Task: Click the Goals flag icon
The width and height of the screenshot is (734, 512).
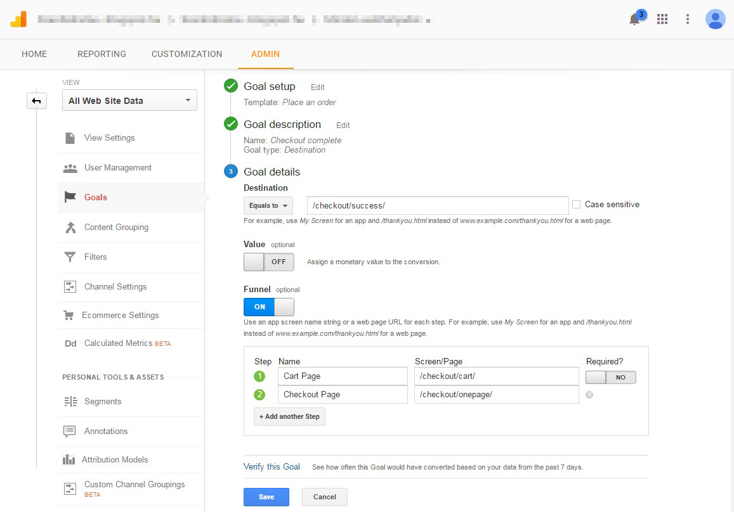Action: pos(70,197)
